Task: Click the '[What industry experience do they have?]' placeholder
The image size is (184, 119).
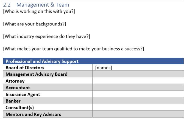Action: 46,36
